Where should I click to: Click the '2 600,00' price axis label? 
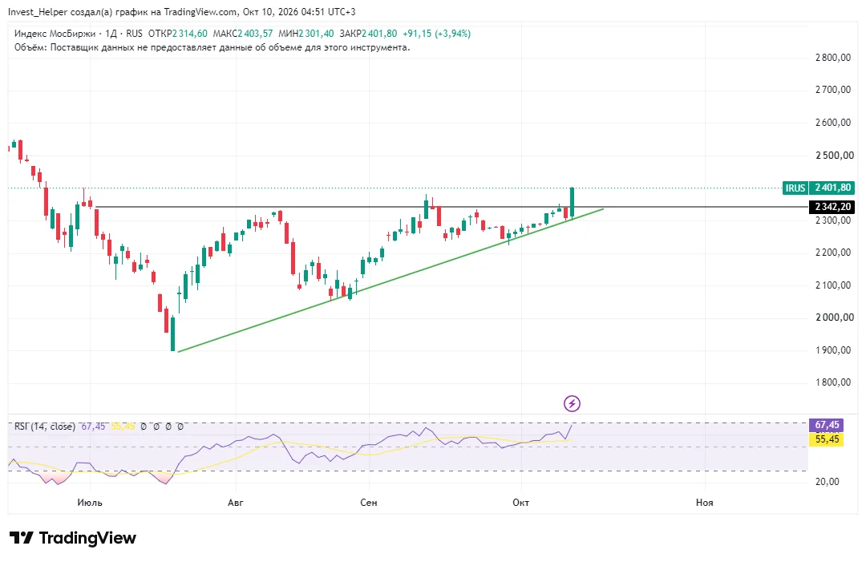click(x=833, y=123)
